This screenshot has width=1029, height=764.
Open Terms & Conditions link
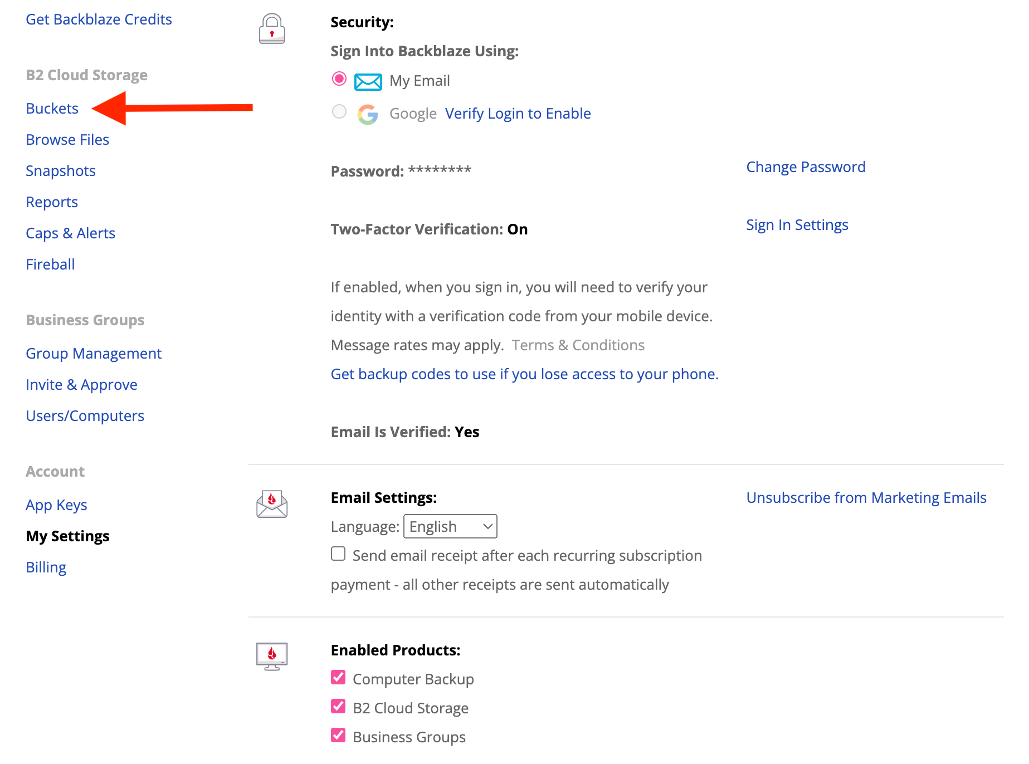578,345
